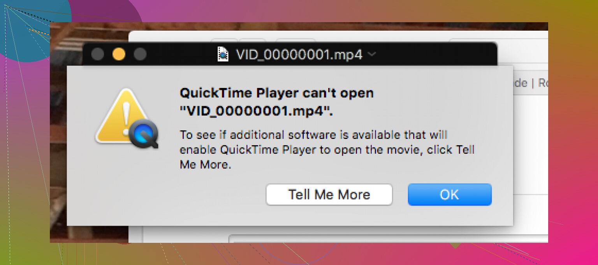
Task: Click the minimize button of the QuickTime window
Action: point(119,54)
